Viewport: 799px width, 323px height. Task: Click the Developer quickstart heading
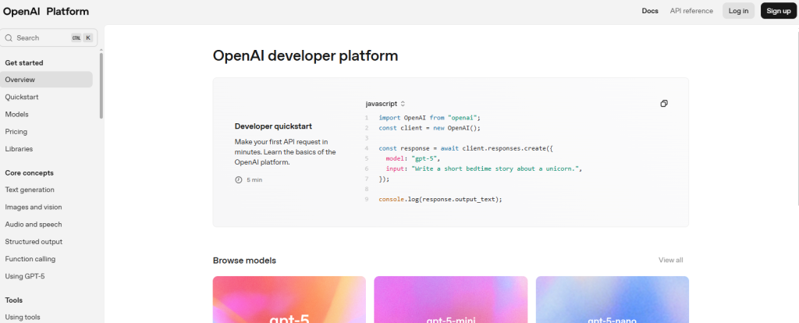(273, 126)
